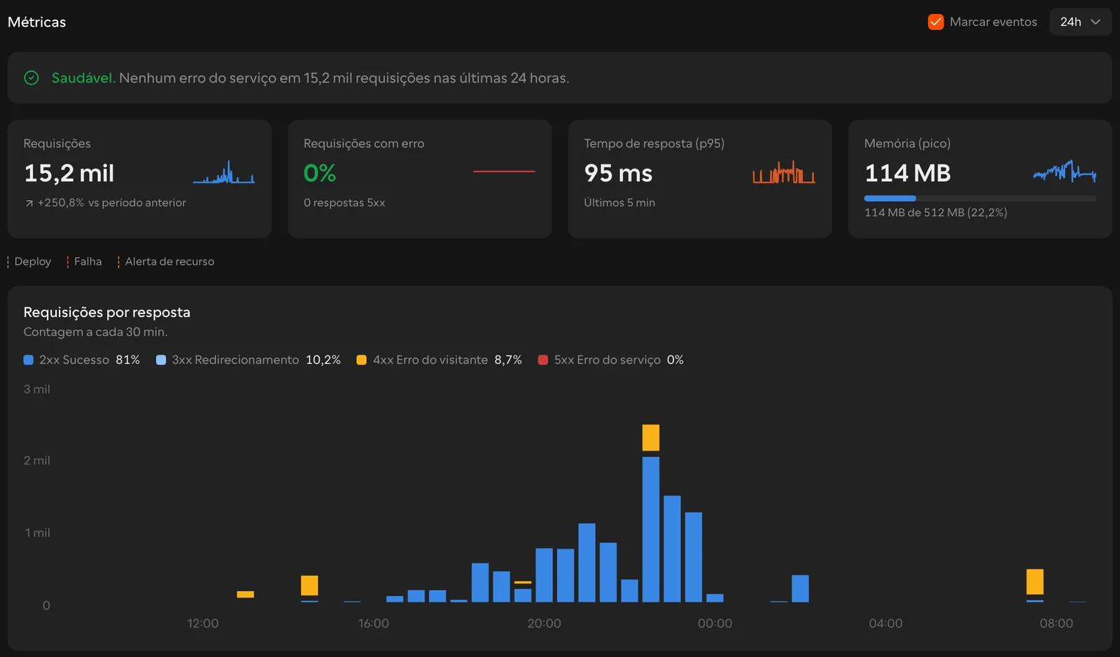The height and width of the screenshot is (657, 1120).
Task: Click the '3 mil' y-axis label
Action: coord(37,389)
